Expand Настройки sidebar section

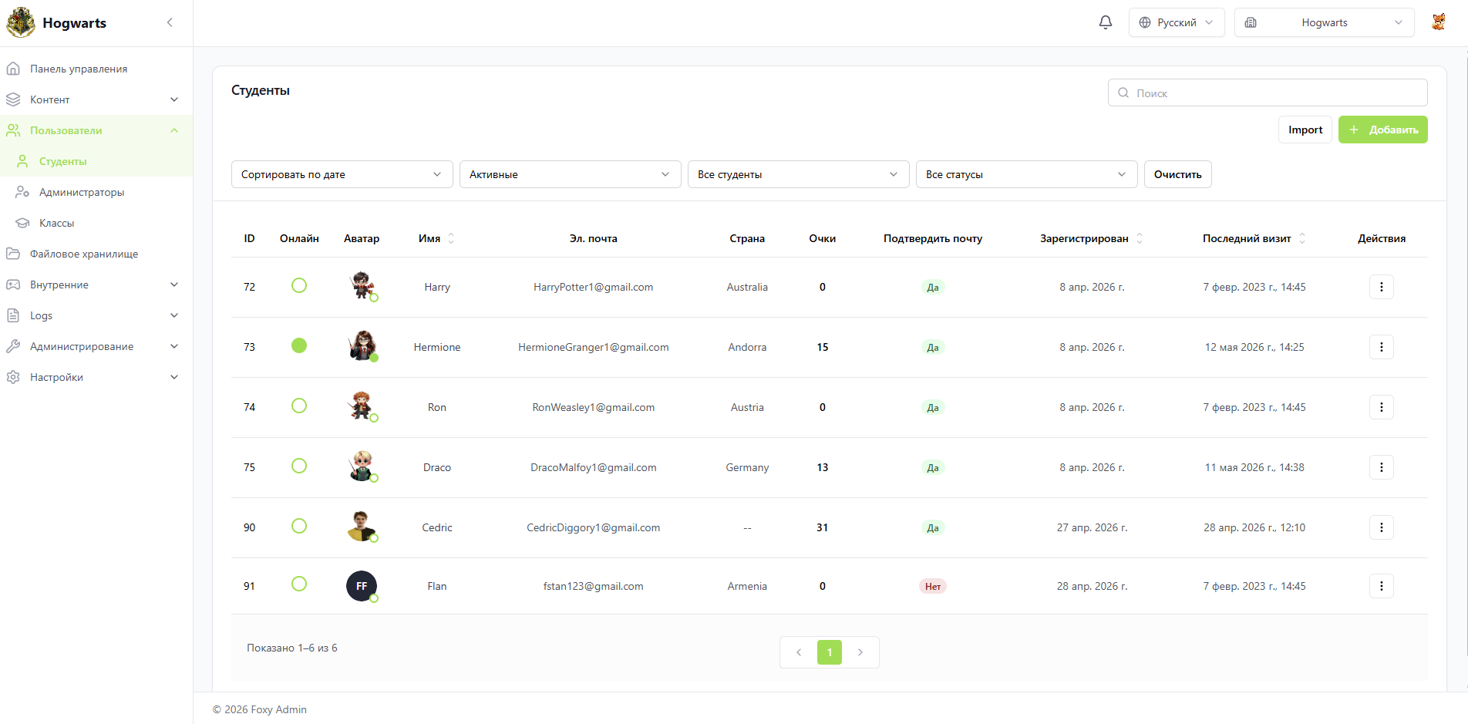[96, 377]
